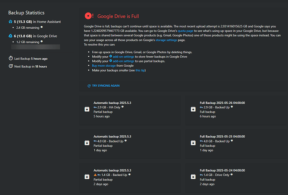Click the red Google Drive is Full alert icon
The image size is (288, 195).
coord(89,16)
